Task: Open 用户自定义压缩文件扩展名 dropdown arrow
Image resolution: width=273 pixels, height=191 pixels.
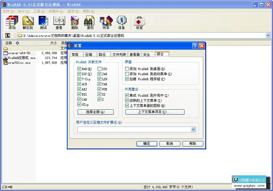Action: [193, 130]
